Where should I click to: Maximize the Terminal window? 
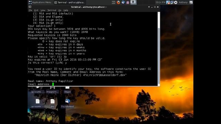[x=155, y=7]
